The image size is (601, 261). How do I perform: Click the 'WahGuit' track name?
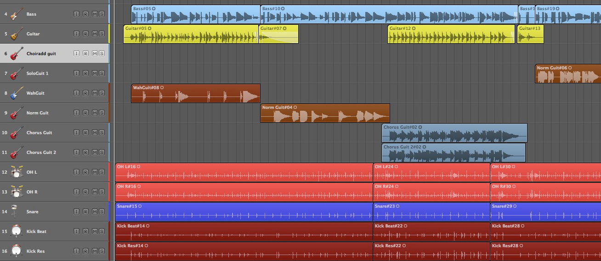tap(35, 93)
